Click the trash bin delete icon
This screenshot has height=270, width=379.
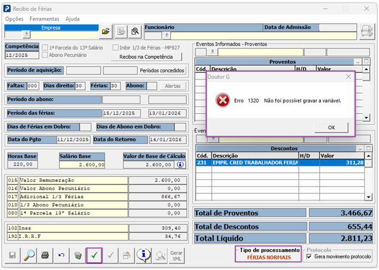click(x=78, y=256)
